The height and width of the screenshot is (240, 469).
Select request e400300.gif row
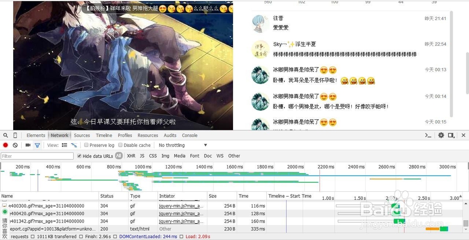[231, 206]
